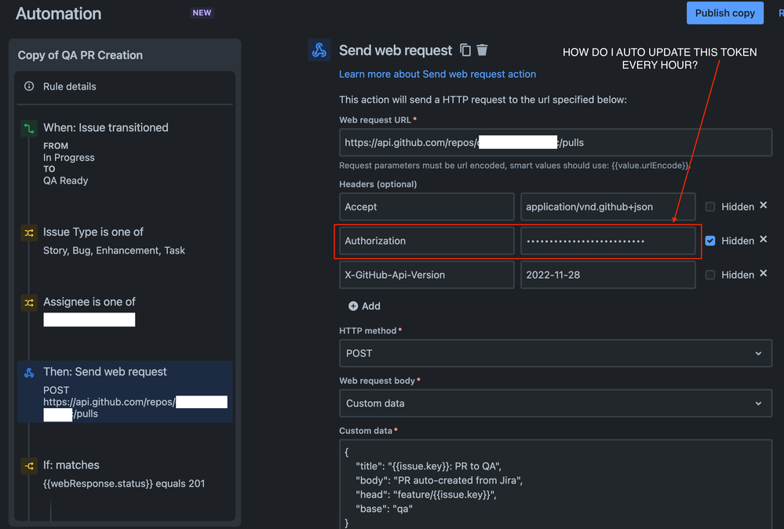Click the Automation page heading
Viewport: 784px width, 529px height.
click(59, 13)
